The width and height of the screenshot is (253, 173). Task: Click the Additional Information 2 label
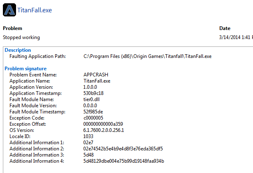pos(37,149)
